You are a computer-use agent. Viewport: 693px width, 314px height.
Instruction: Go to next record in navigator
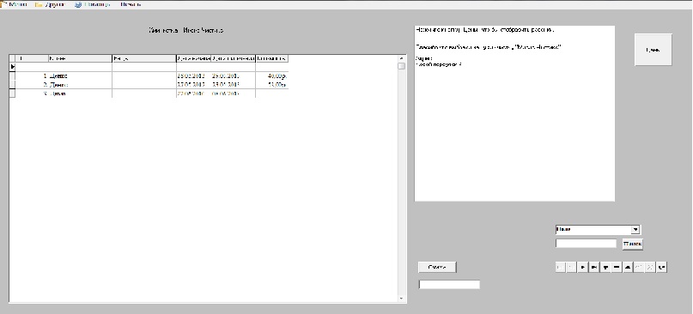tap(583, 267)
